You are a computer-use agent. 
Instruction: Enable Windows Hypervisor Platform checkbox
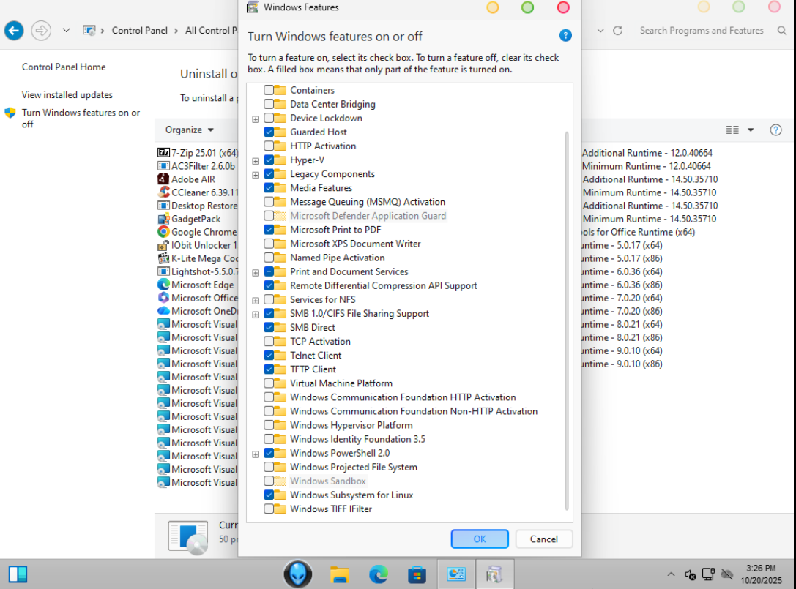(269, 425)
